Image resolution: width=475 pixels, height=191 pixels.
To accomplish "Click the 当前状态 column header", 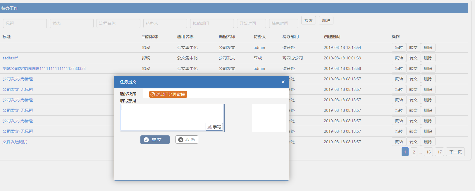I will click(150, 37).
